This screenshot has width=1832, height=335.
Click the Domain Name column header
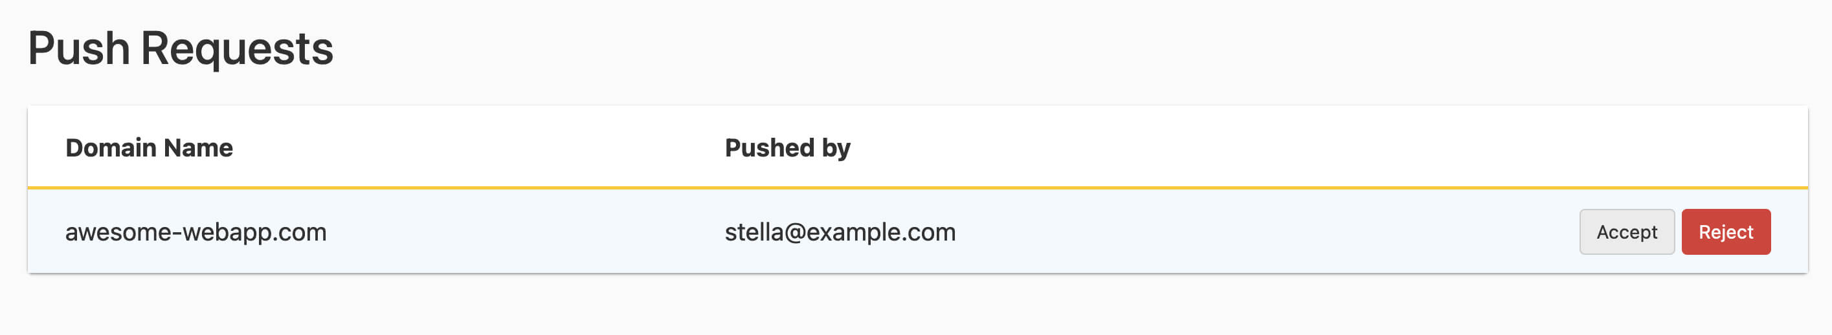click(150, 147)
